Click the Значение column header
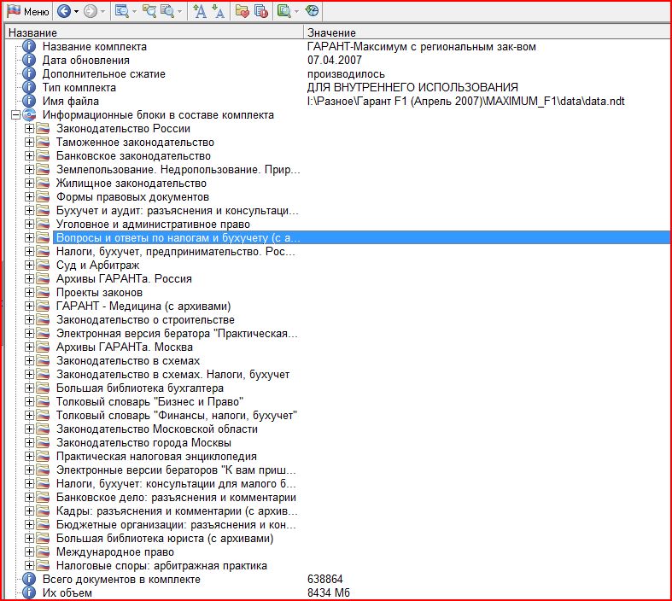The width and height of the screenshot is (672, 601). 488,32
